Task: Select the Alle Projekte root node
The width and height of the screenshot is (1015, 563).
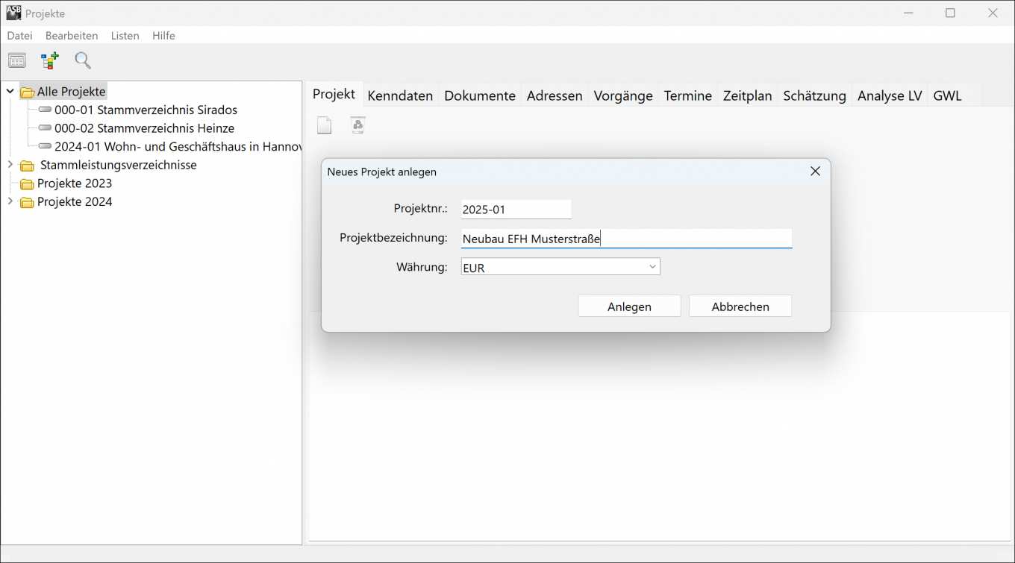Action: 72,92
